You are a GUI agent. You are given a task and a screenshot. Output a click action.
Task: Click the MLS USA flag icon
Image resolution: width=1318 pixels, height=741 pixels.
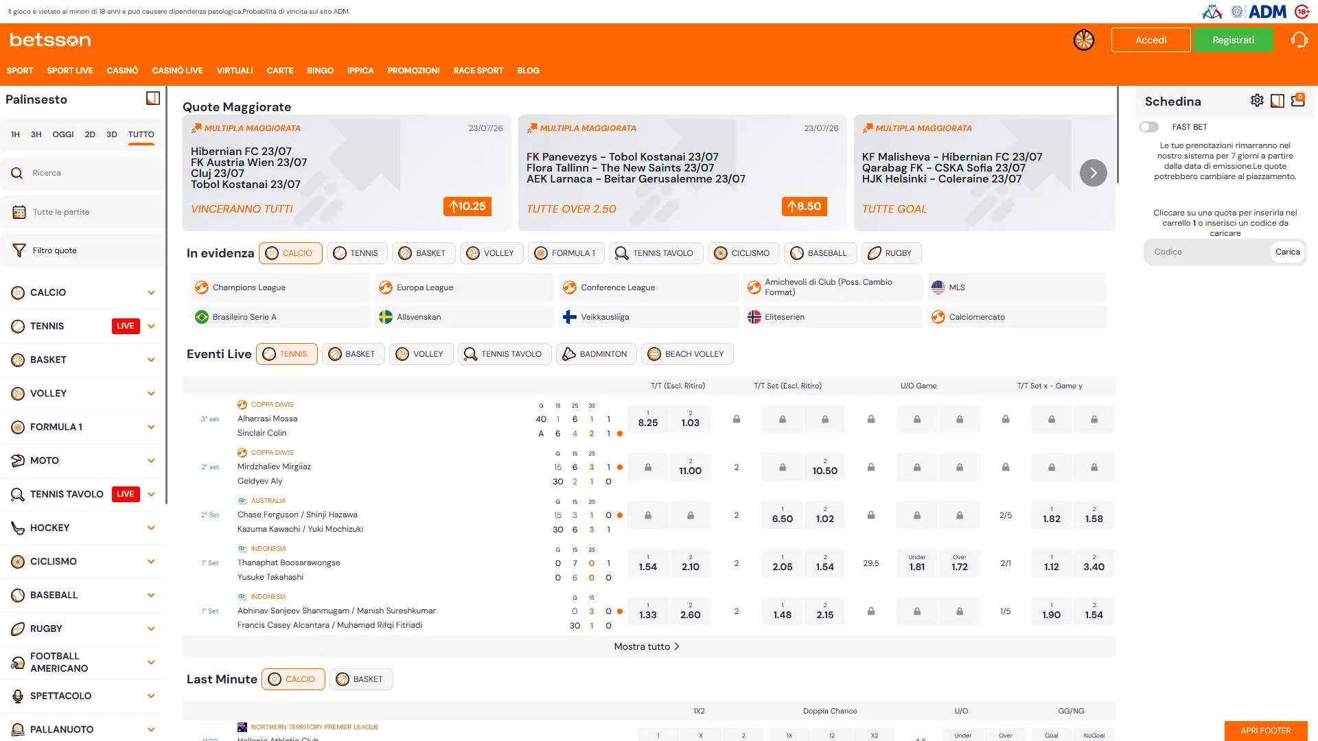938,287
